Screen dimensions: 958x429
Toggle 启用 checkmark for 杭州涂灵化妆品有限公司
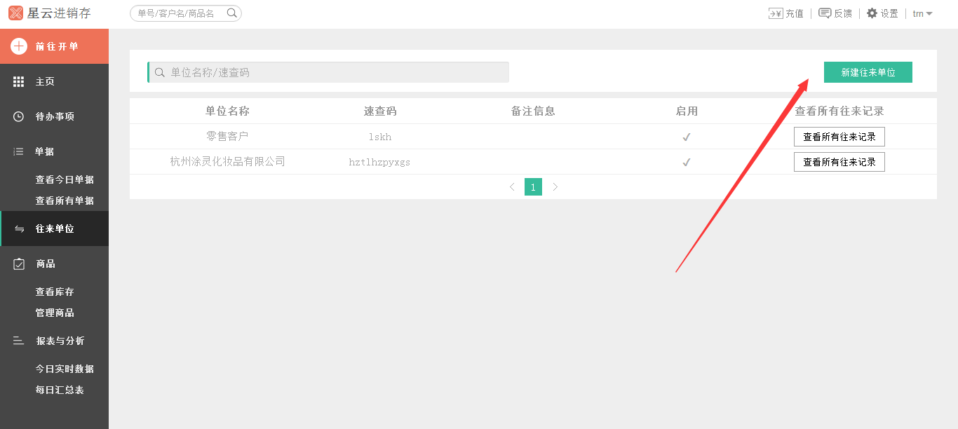(x=687, y=162)
